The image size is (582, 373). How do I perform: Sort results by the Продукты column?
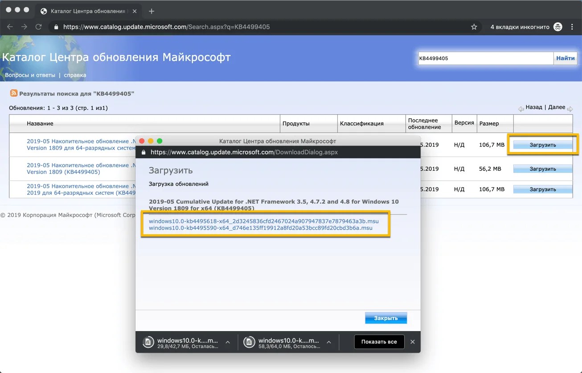(x=296, y=124)
